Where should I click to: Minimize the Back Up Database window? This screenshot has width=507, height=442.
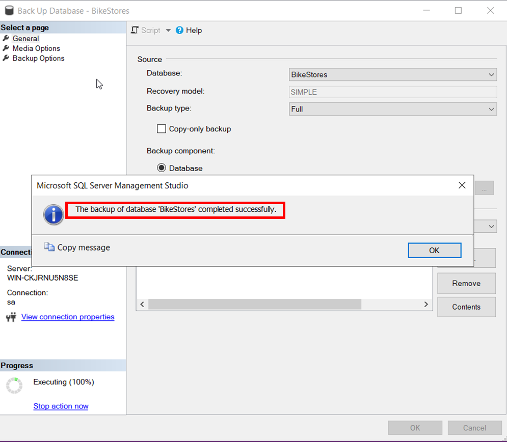coord(426,11)
